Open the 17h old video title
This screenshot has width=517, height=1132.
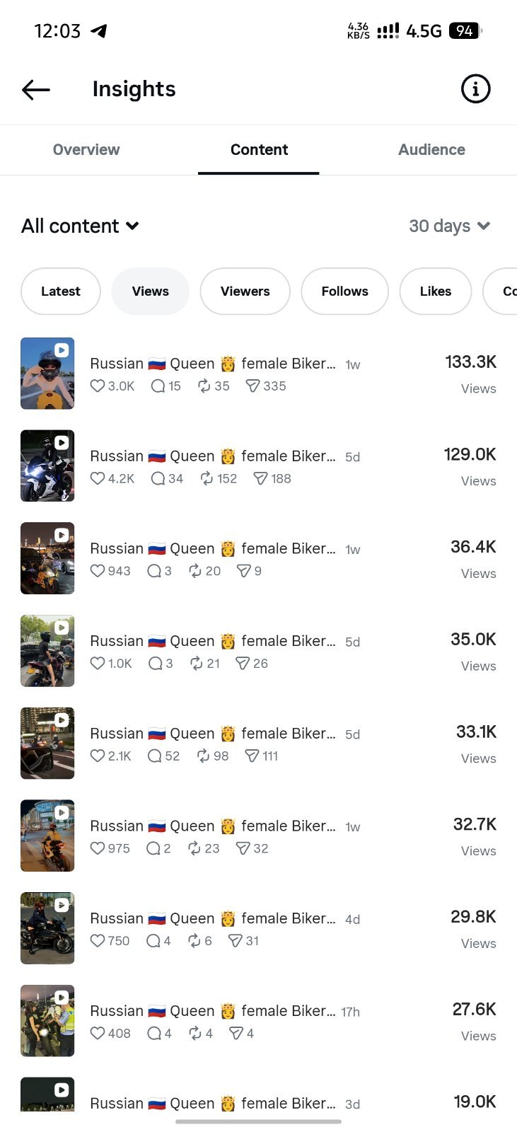coord(213,1012)
